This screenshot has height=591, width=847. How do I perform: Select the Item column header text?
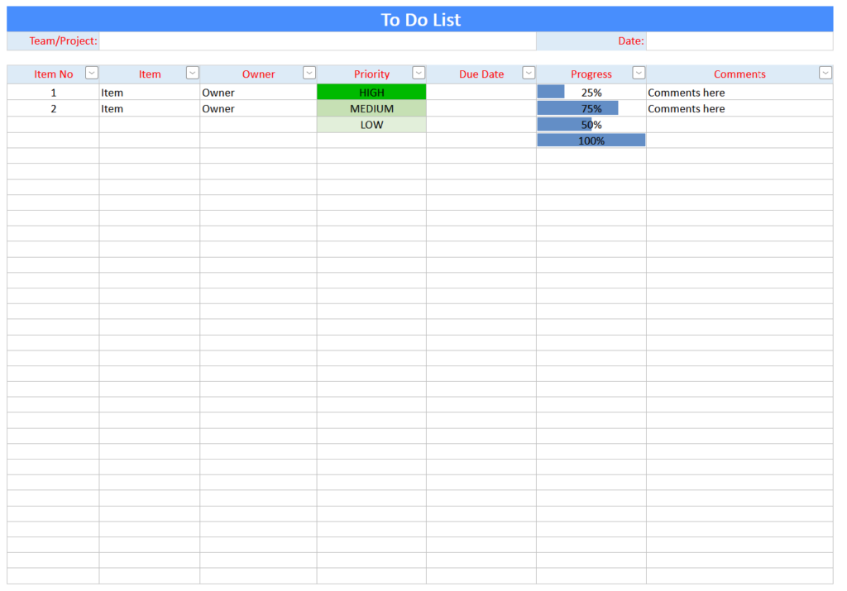tap(150, 74)
